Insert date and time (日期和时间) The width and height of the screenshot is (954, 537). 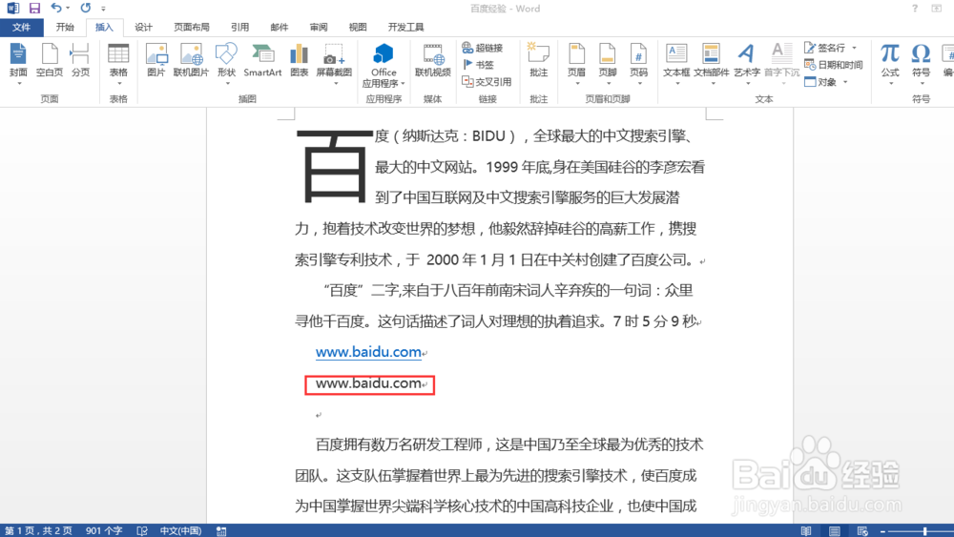pos(834,65)
